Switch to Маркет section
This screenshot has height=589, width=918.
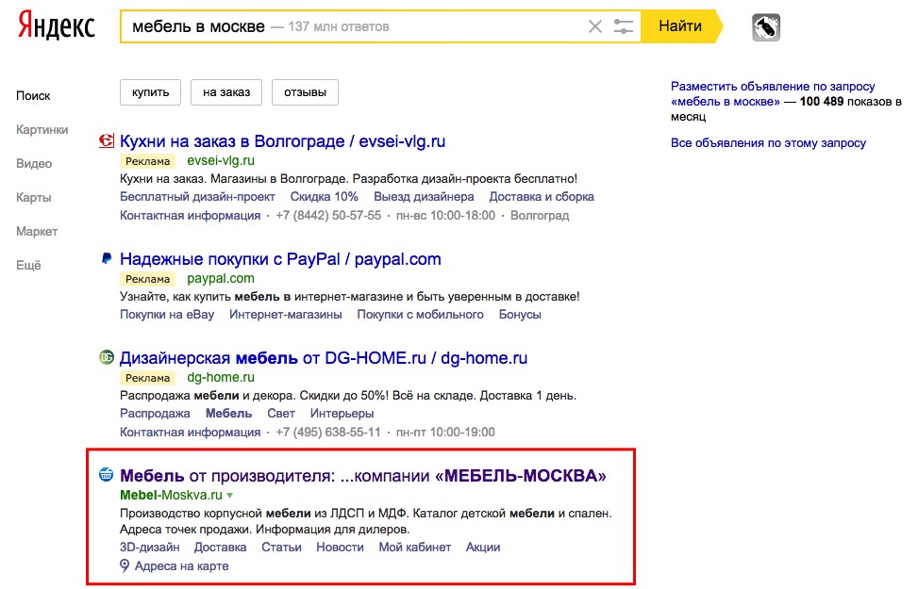click(x=37, y=232)
